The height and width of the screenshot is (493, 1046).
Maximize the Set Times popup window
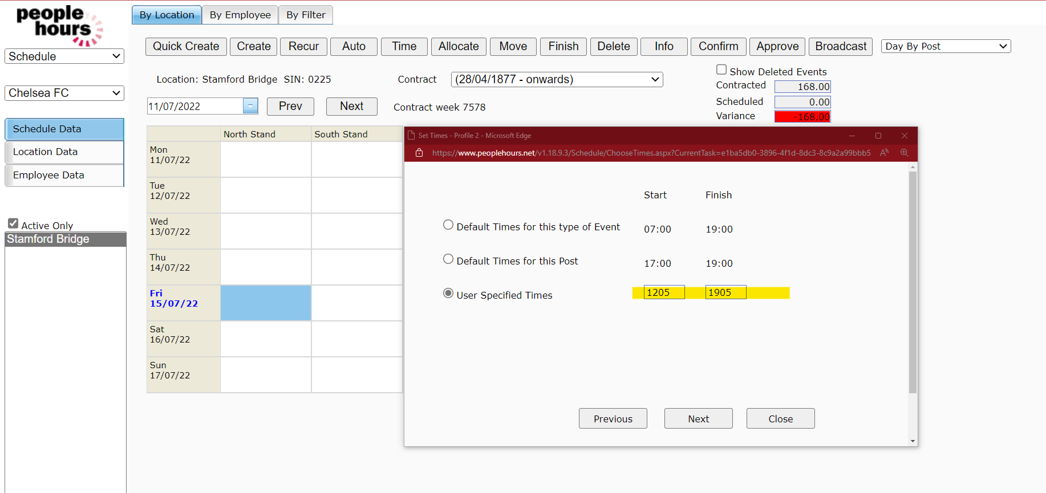[x=878, y=136]
